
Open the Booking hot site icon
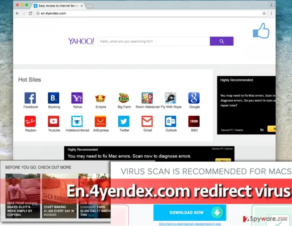54,98
